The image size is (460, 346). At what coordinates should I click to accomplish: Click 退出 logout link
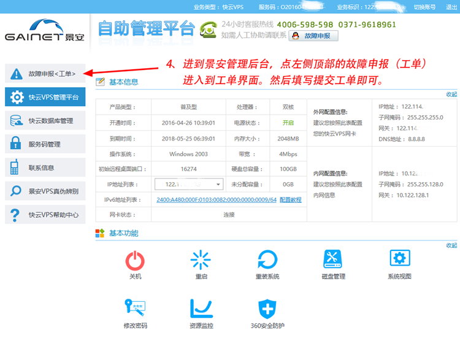[451, 7]
